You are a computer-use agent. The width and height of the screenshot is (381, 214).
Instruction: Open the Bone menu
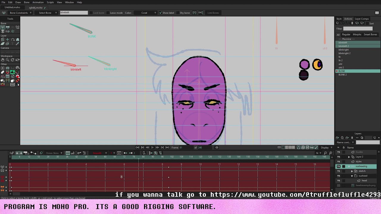[x=26, y=2]
